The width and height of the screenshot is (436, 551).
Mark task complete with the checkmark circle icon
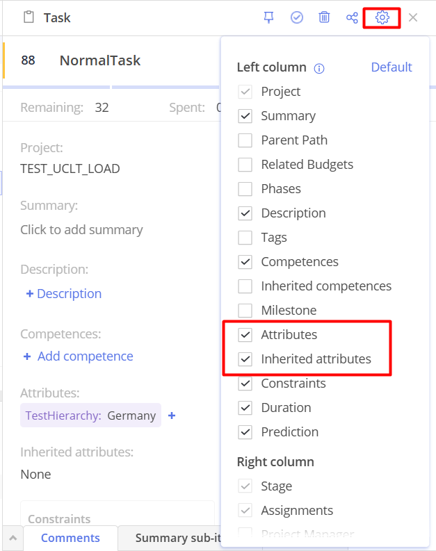coord(297,17)
